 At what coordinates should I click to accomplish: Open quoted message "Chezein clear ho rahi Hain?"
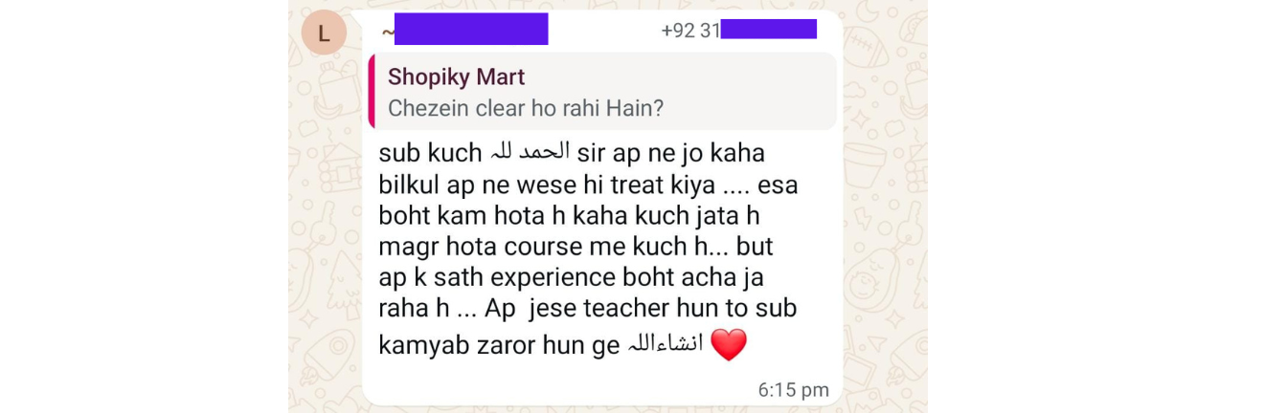pos(526,108)
